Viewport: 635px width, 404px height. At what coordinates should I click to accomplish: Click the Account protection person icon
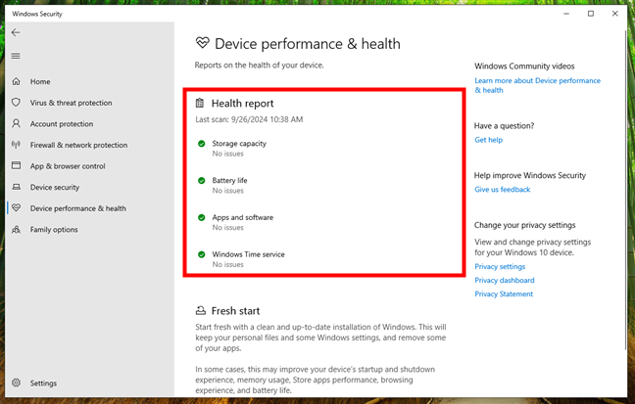point(16,124)
